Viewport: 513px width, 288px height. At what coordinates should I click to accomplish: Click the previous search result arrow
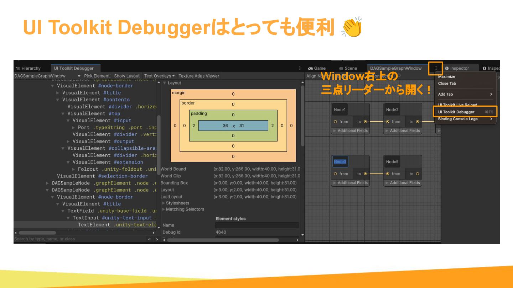tap(150, 239)
